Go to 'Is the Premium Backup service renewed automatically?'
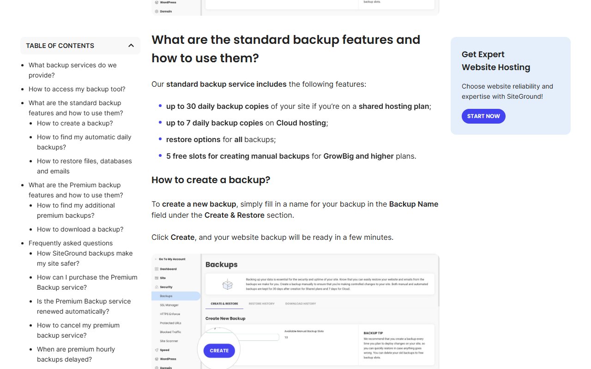591x369 pixels. (x=84, y=306)
